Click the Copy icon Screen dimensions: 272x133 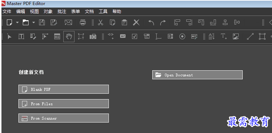pyautogui.click(x=112, y=22)
